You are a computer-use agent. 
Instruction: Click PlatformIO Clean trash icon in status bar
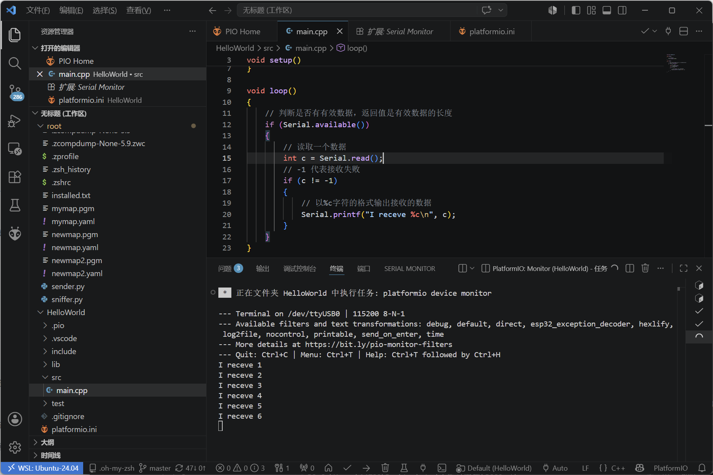(385, 468)
